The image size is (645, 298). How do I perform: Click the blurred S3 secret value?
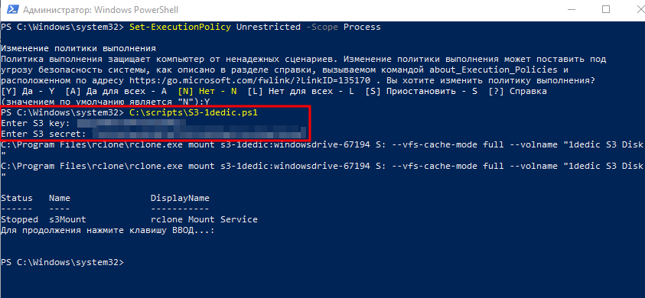tap(199, 134)
